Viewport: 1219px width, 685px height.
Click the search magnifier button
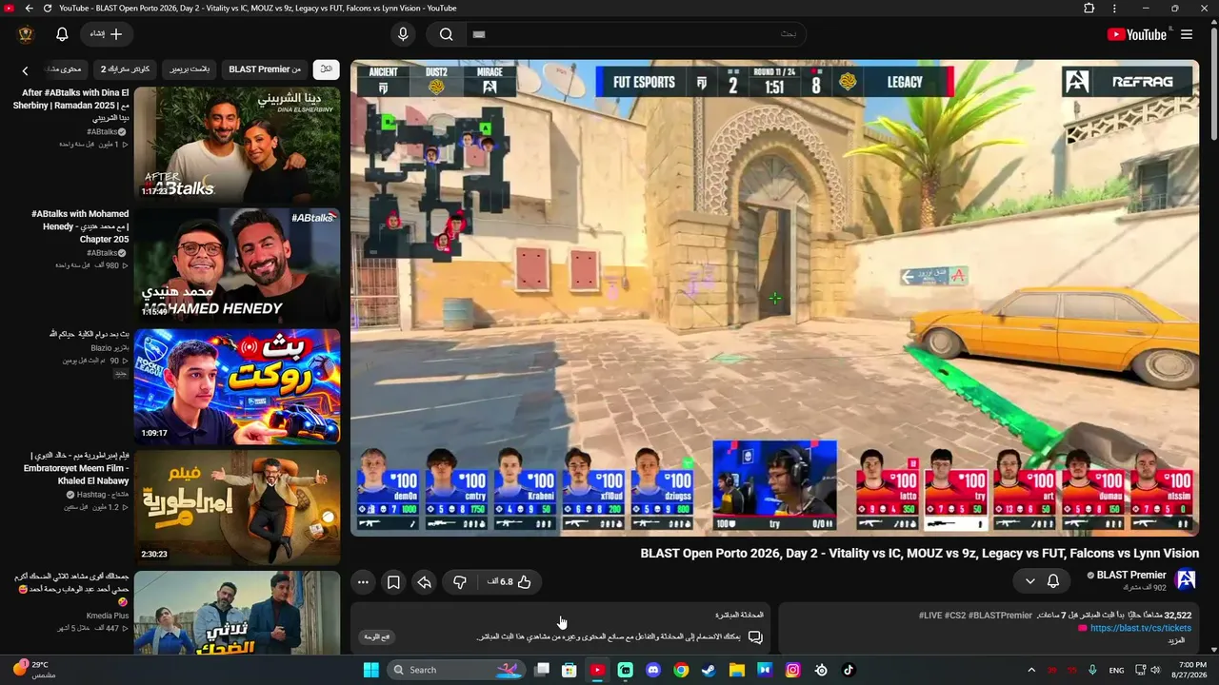[446, 34]
